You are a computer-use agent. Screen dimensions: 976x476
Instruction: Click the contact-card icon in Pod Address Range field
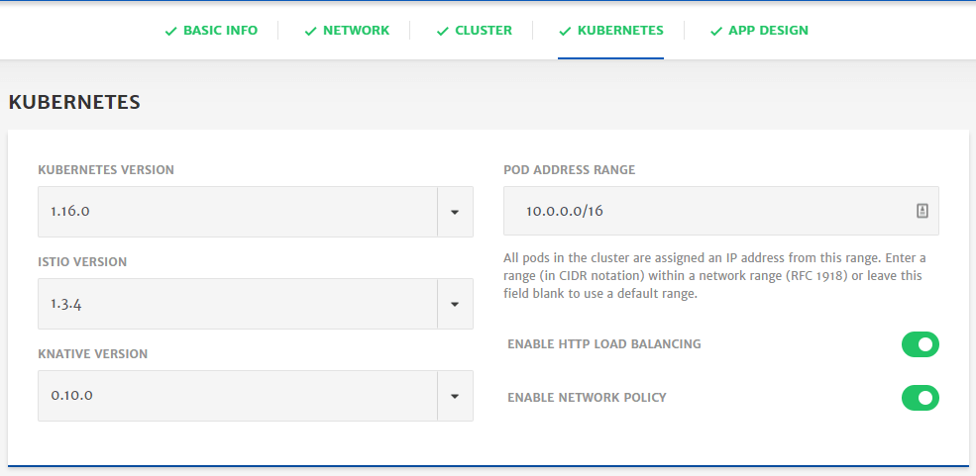coord(922,211)
